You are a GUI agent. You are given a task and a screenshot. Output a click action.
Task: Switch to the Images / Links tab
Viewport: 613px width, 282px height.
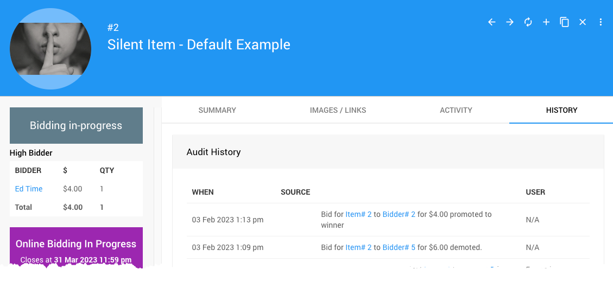pos(338,110)
